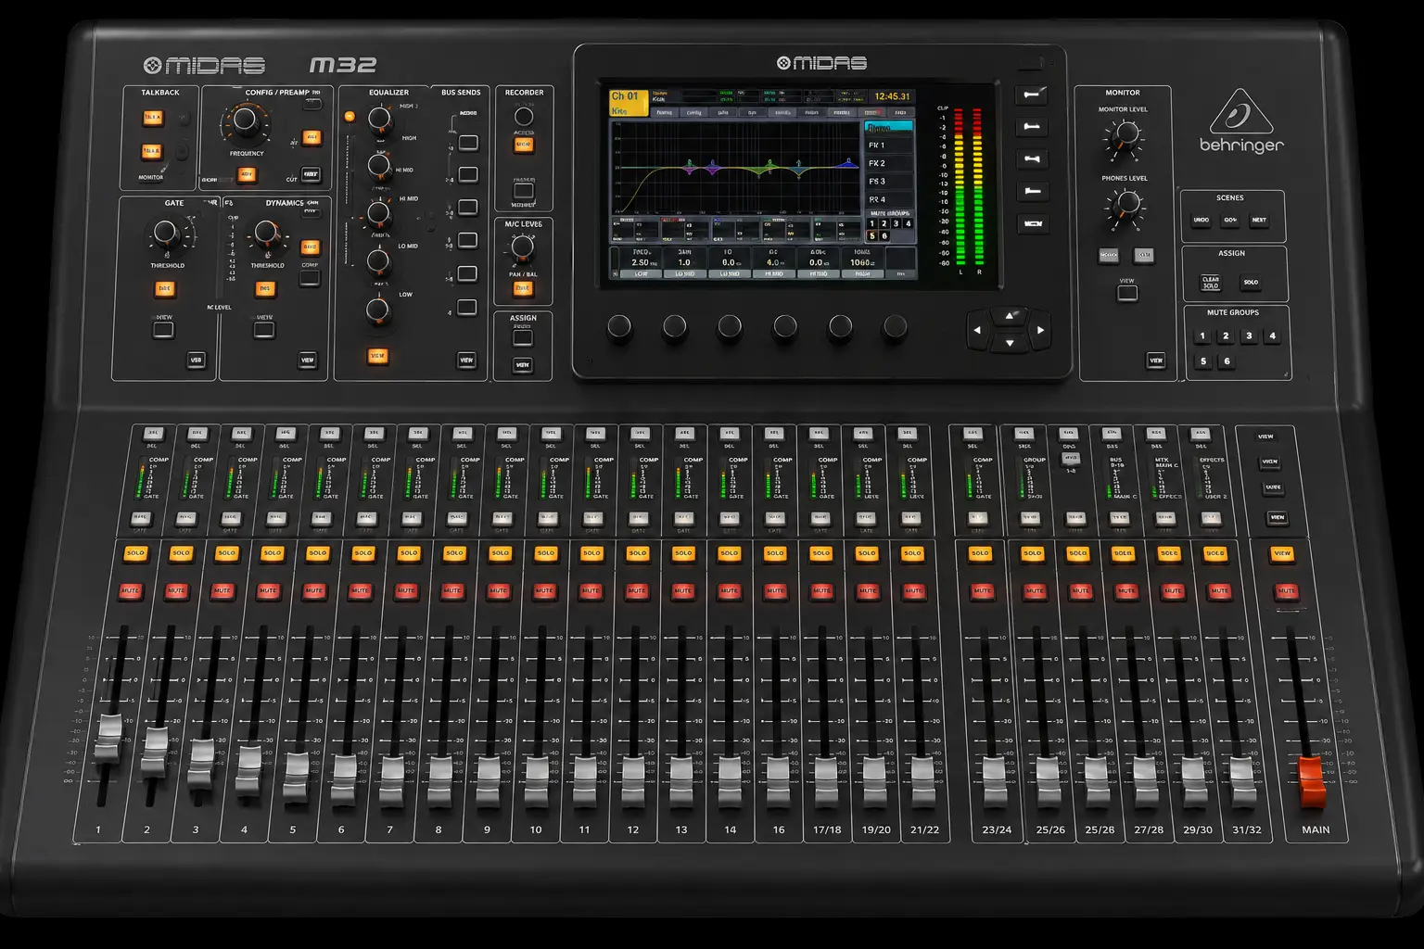Tap the down arrow navigation key
This screenshot has height=949, width=1424.
(1010, 343)
